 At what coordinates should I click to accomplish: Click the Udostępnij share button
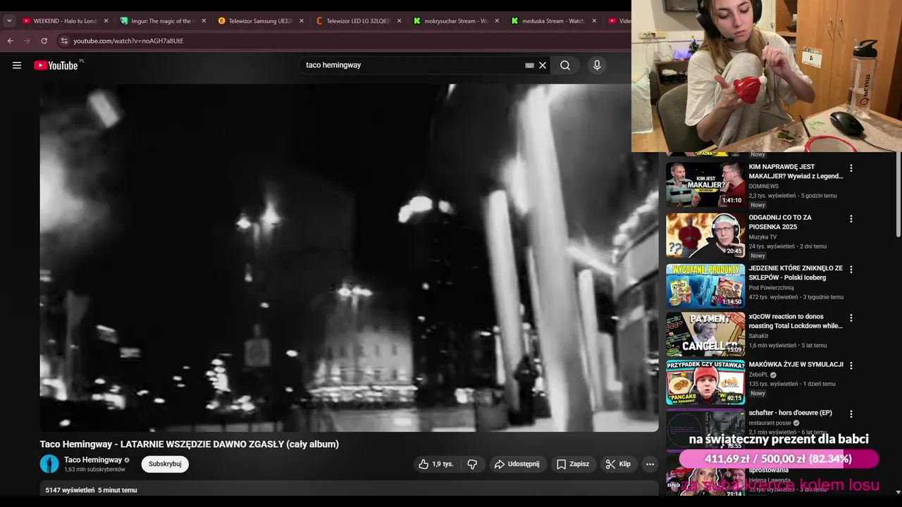(517, 464)
